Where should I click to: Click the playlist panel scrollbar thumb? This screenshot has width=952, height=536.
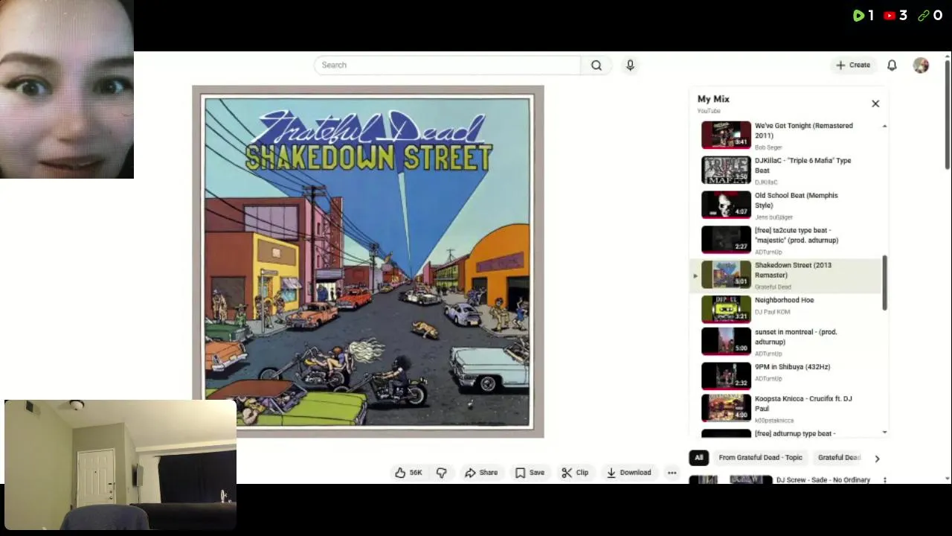point(884,283)
